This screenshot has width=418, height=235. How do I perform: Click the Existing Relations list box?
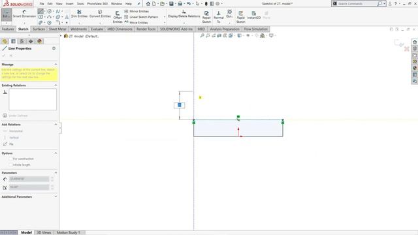point(33,99)
